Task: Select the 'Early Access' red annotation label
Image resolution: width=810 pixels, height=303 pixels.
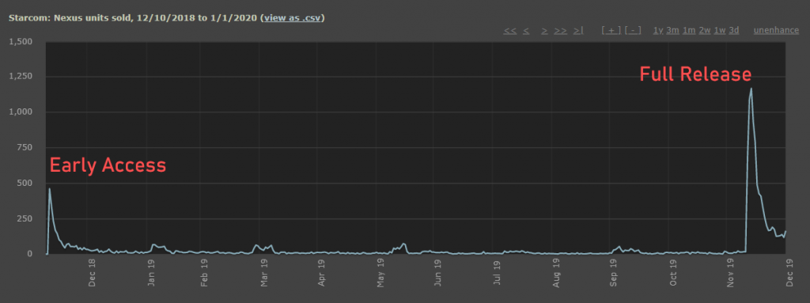Action: pyautogui.click(x=108, y=165)
